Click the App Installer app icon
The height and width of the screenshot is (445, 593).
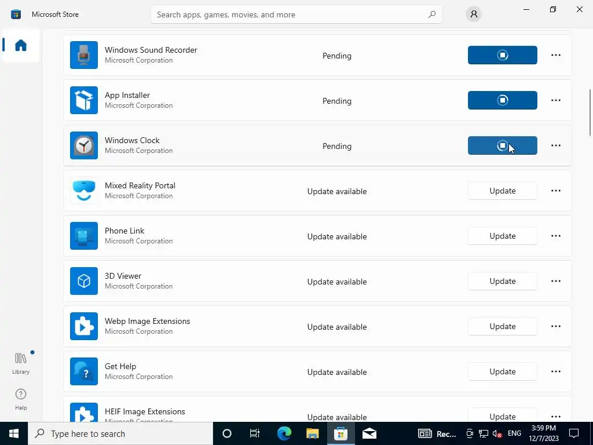tap(84, 100)
